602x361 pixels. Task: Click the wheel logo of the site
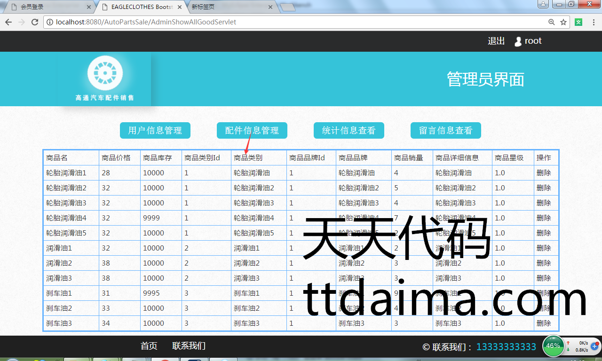pyautogui.click(x=105, y=73)
